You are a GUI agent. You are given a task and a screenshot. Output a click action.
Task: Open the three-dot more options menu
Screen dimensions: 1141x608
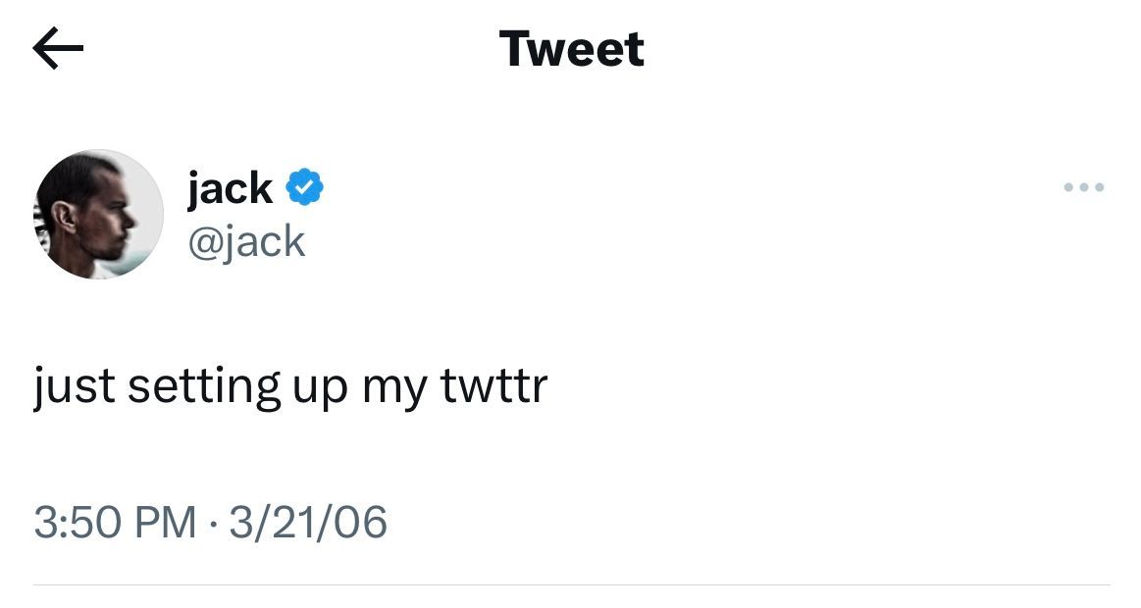[x=1084, y=186]
